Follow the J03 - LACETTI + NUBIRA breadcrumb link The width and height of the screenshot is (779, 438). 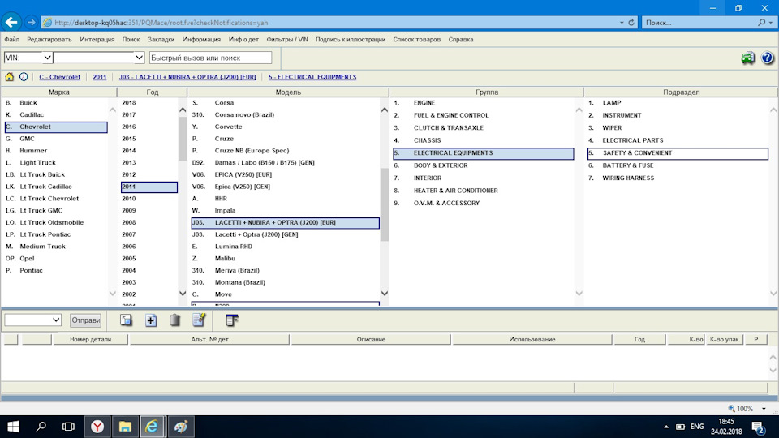(187, 77)
